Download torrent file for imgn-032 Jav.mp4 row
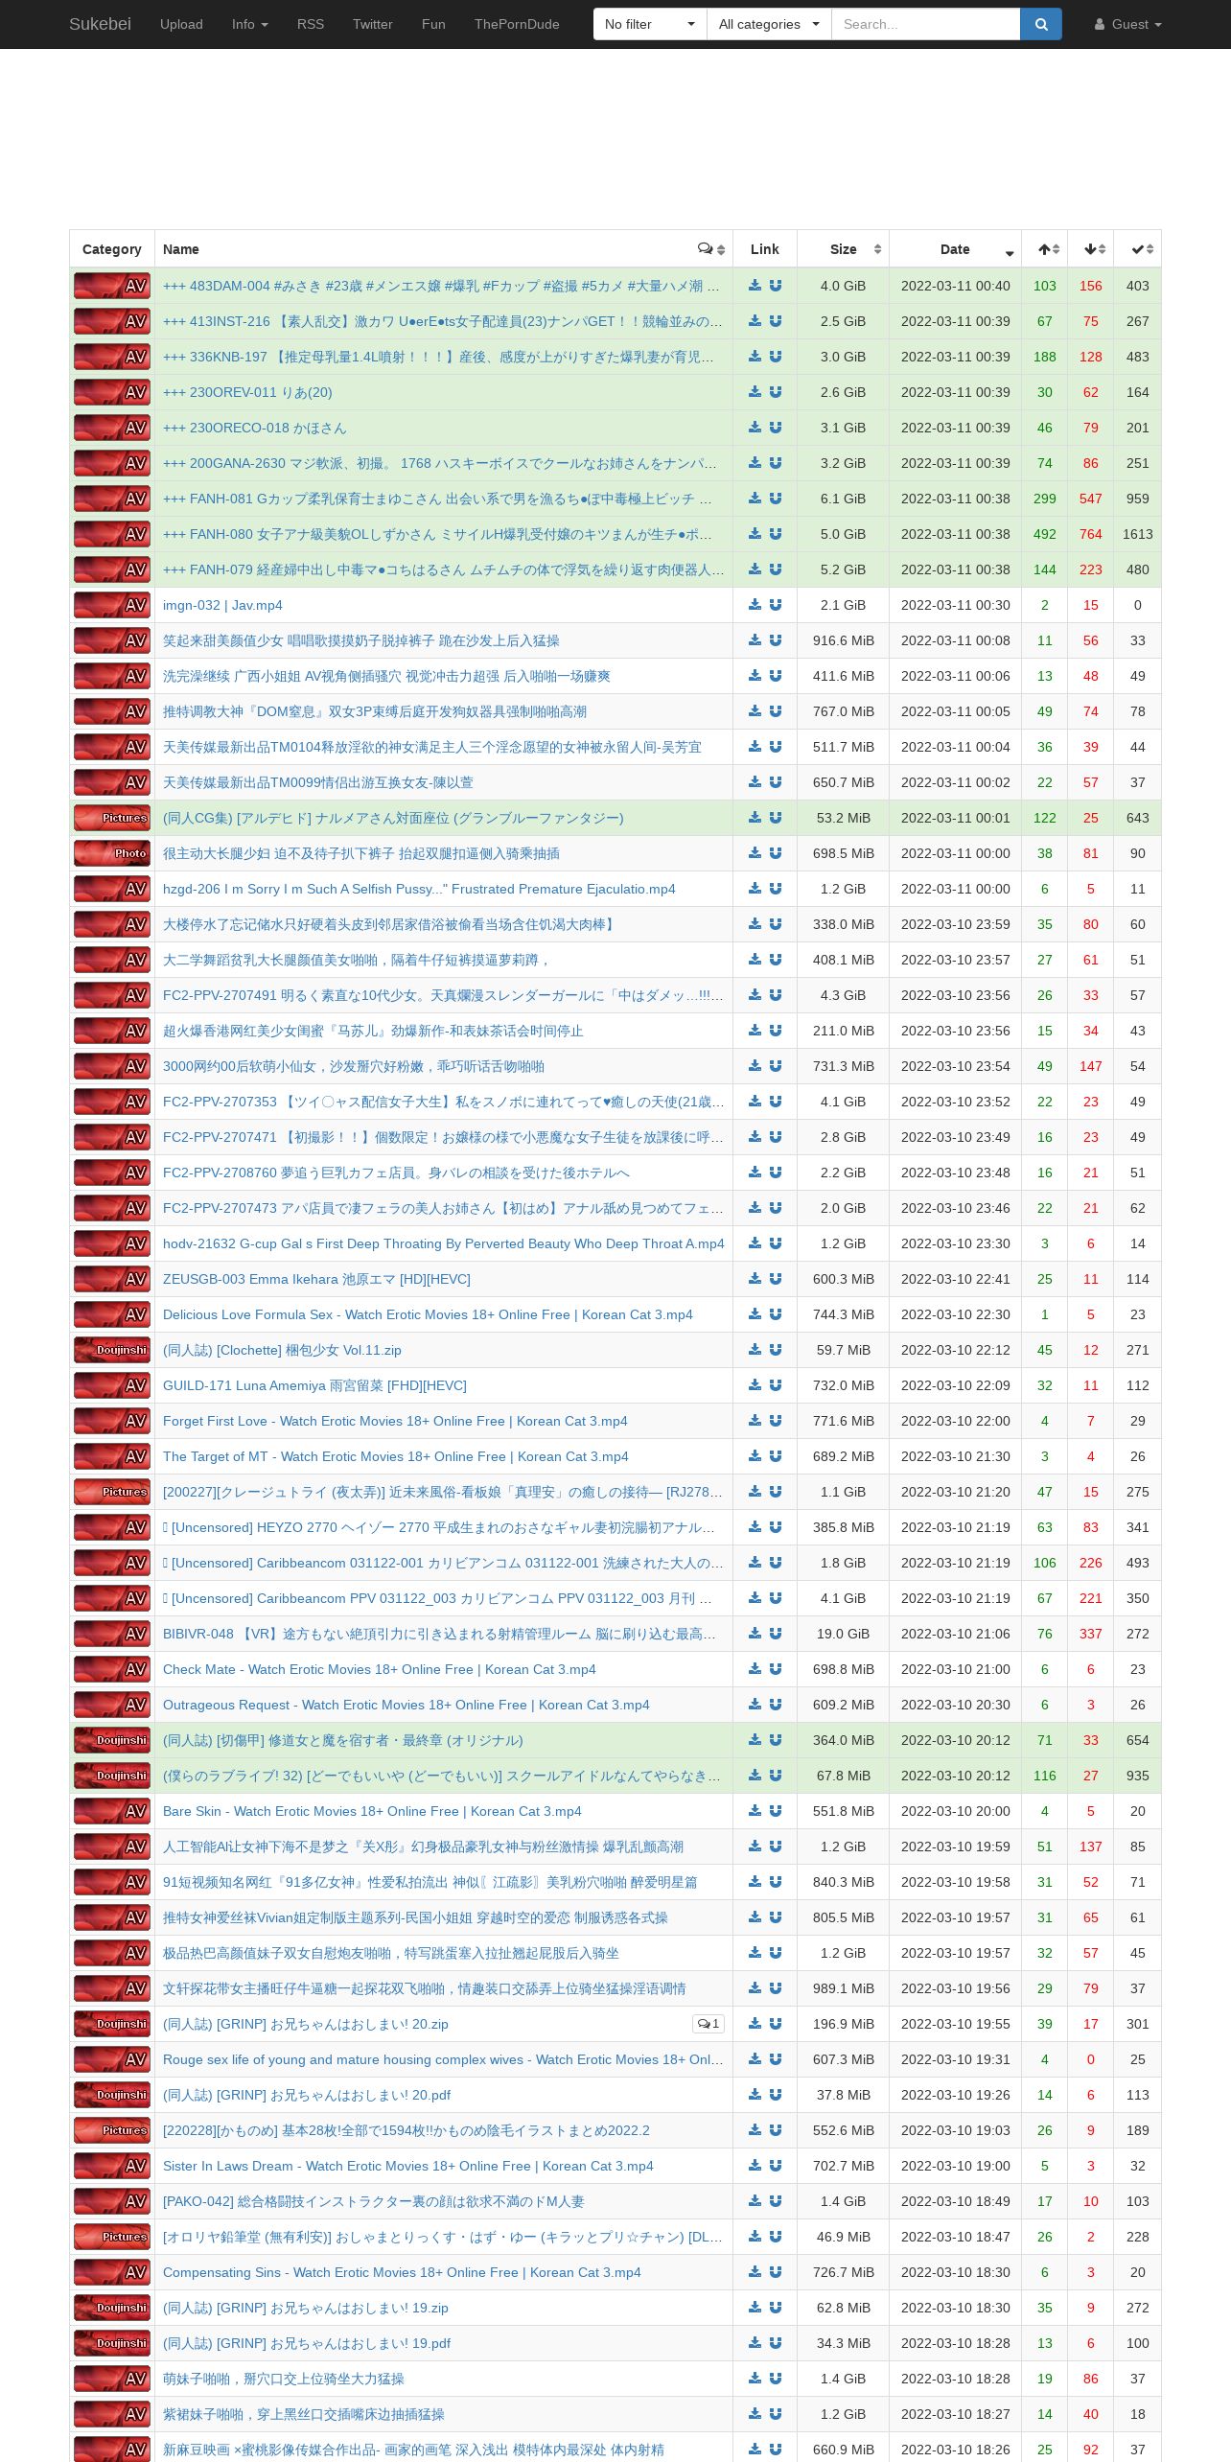1231x2462 pixels. (x=755, y=605)
